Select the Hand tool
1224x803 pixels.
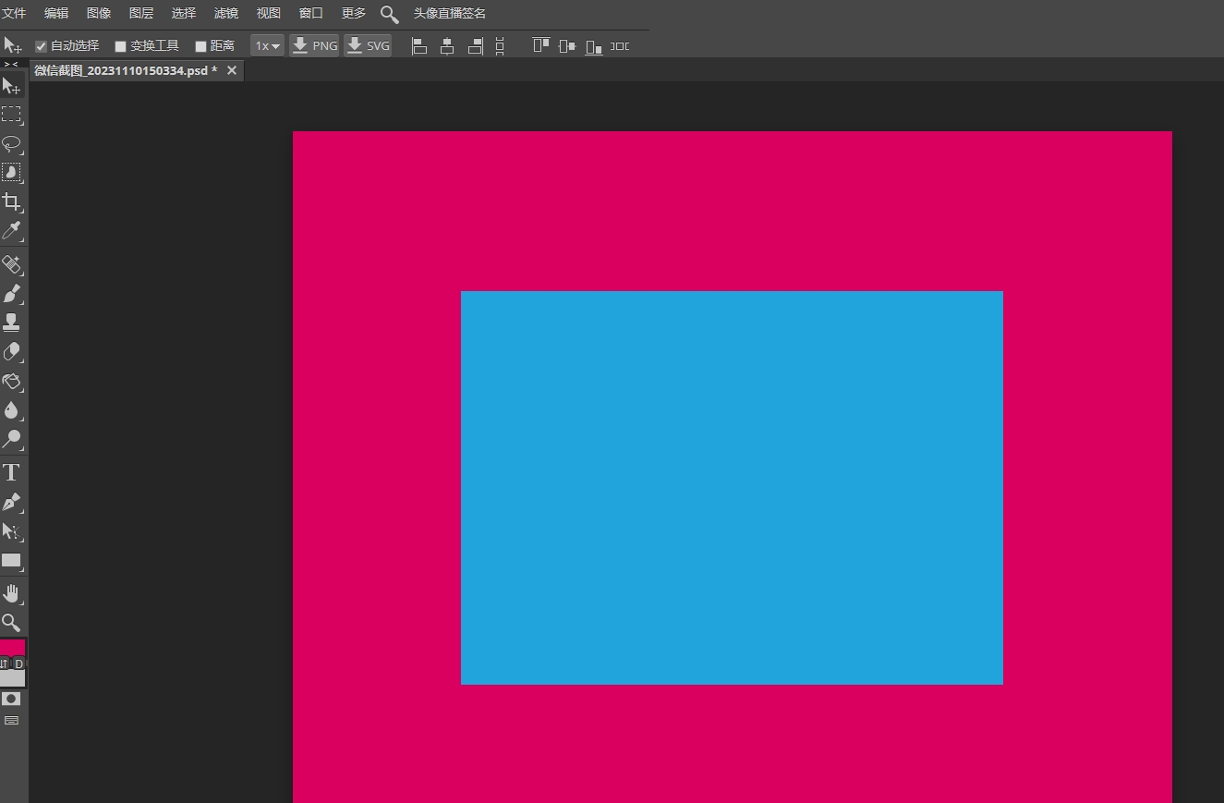point(12,592)
